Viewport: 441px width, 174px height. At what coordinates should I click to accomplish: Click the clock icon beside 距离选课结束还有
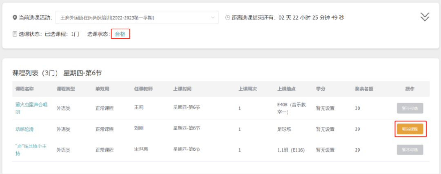[228, 18]
